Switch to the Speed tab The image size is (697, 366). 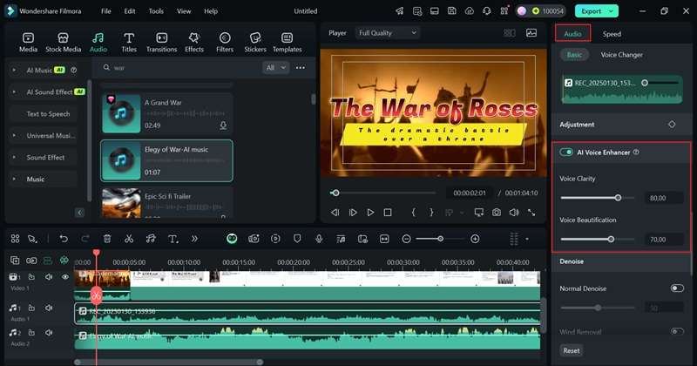[x=612, y=34]
